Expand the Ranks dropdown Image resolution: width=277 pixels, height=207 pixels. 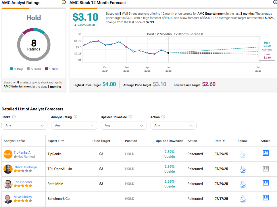[x=24, y=126]
